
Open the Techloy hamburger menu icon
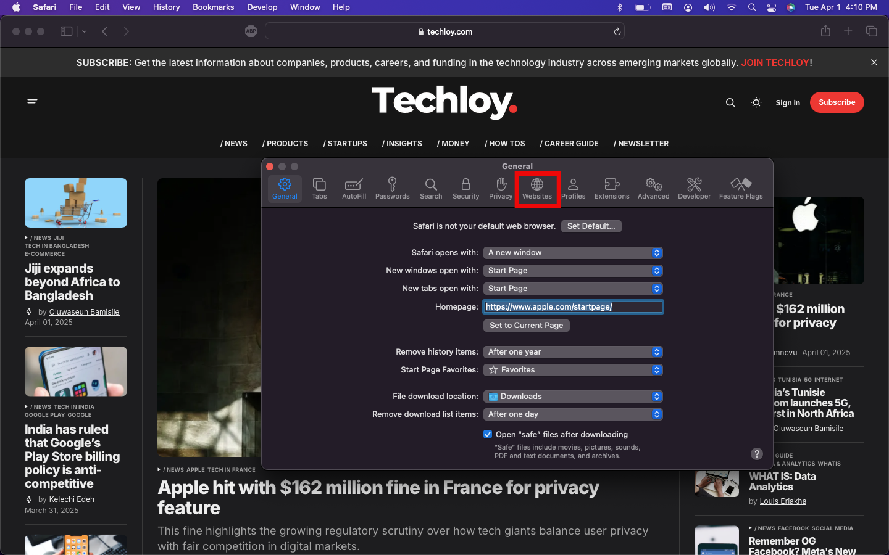click(33, 101)
